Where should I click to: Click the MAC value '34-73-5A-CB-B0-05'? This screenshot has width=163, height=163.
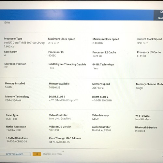tap(59, 142)
